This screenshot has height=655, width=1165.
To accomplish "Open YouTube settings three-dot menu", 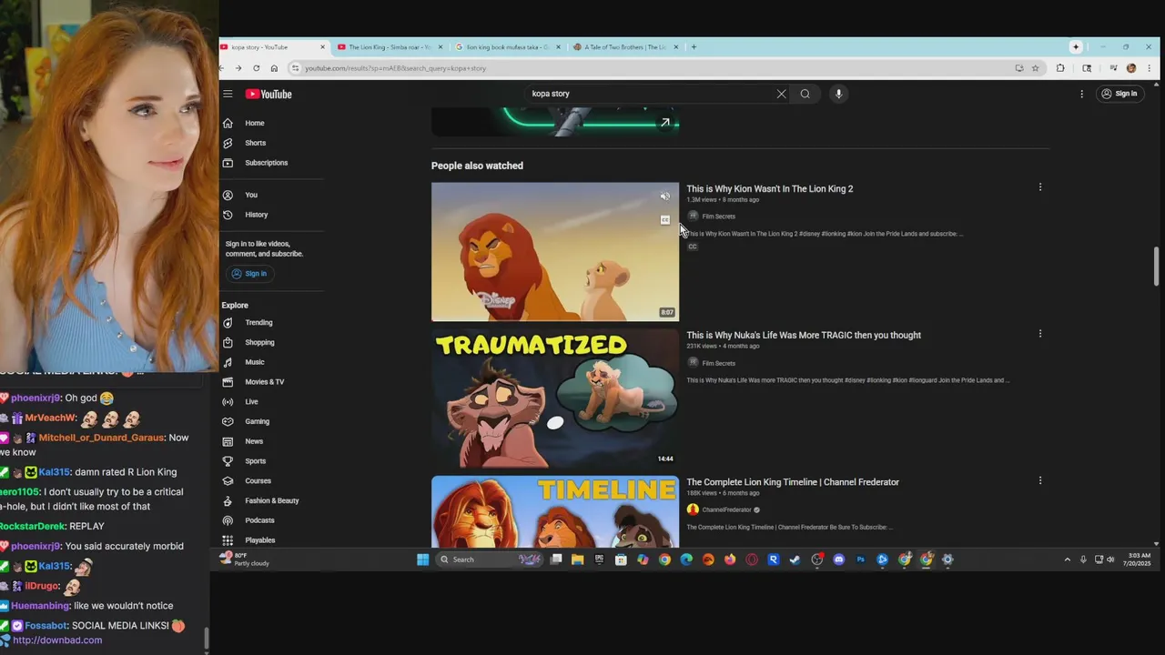I will tap(1081, 94).
